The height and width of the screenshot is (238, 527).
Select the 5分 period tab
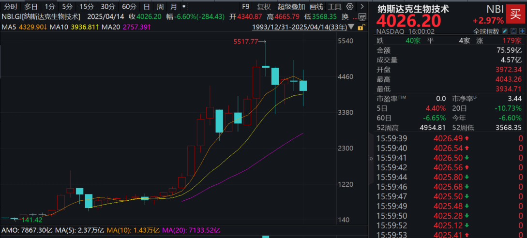tap(67, 6)
